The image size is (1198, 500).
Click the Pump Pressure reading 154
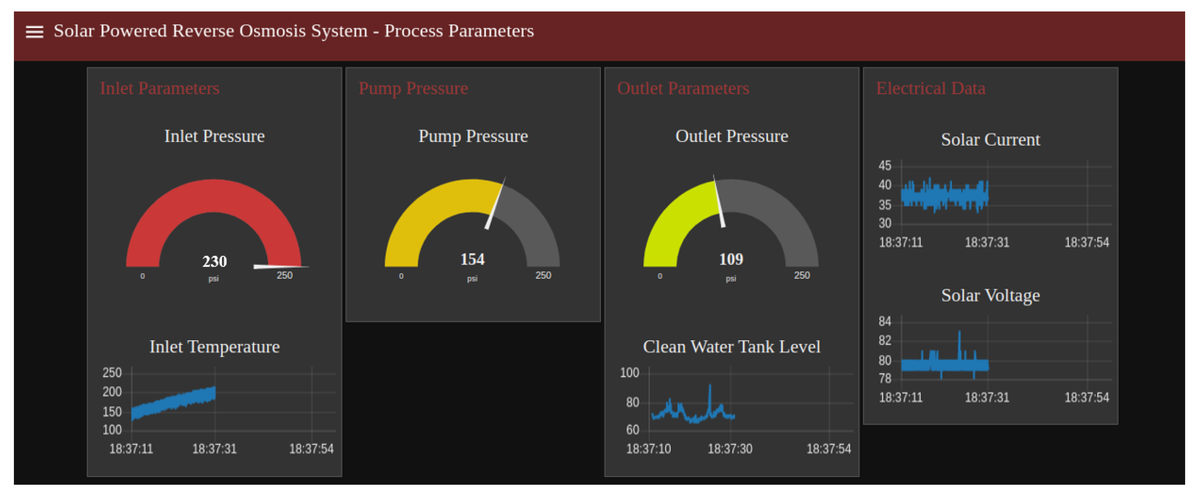[473, 259]
